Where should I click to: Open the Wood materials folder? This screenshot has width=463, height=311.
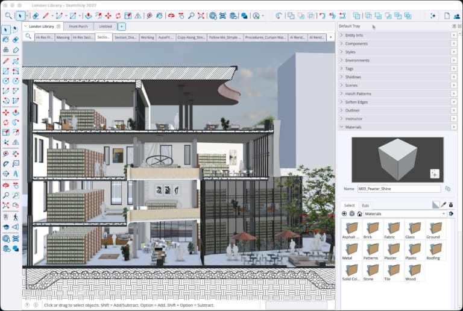(x=414, y=271)
